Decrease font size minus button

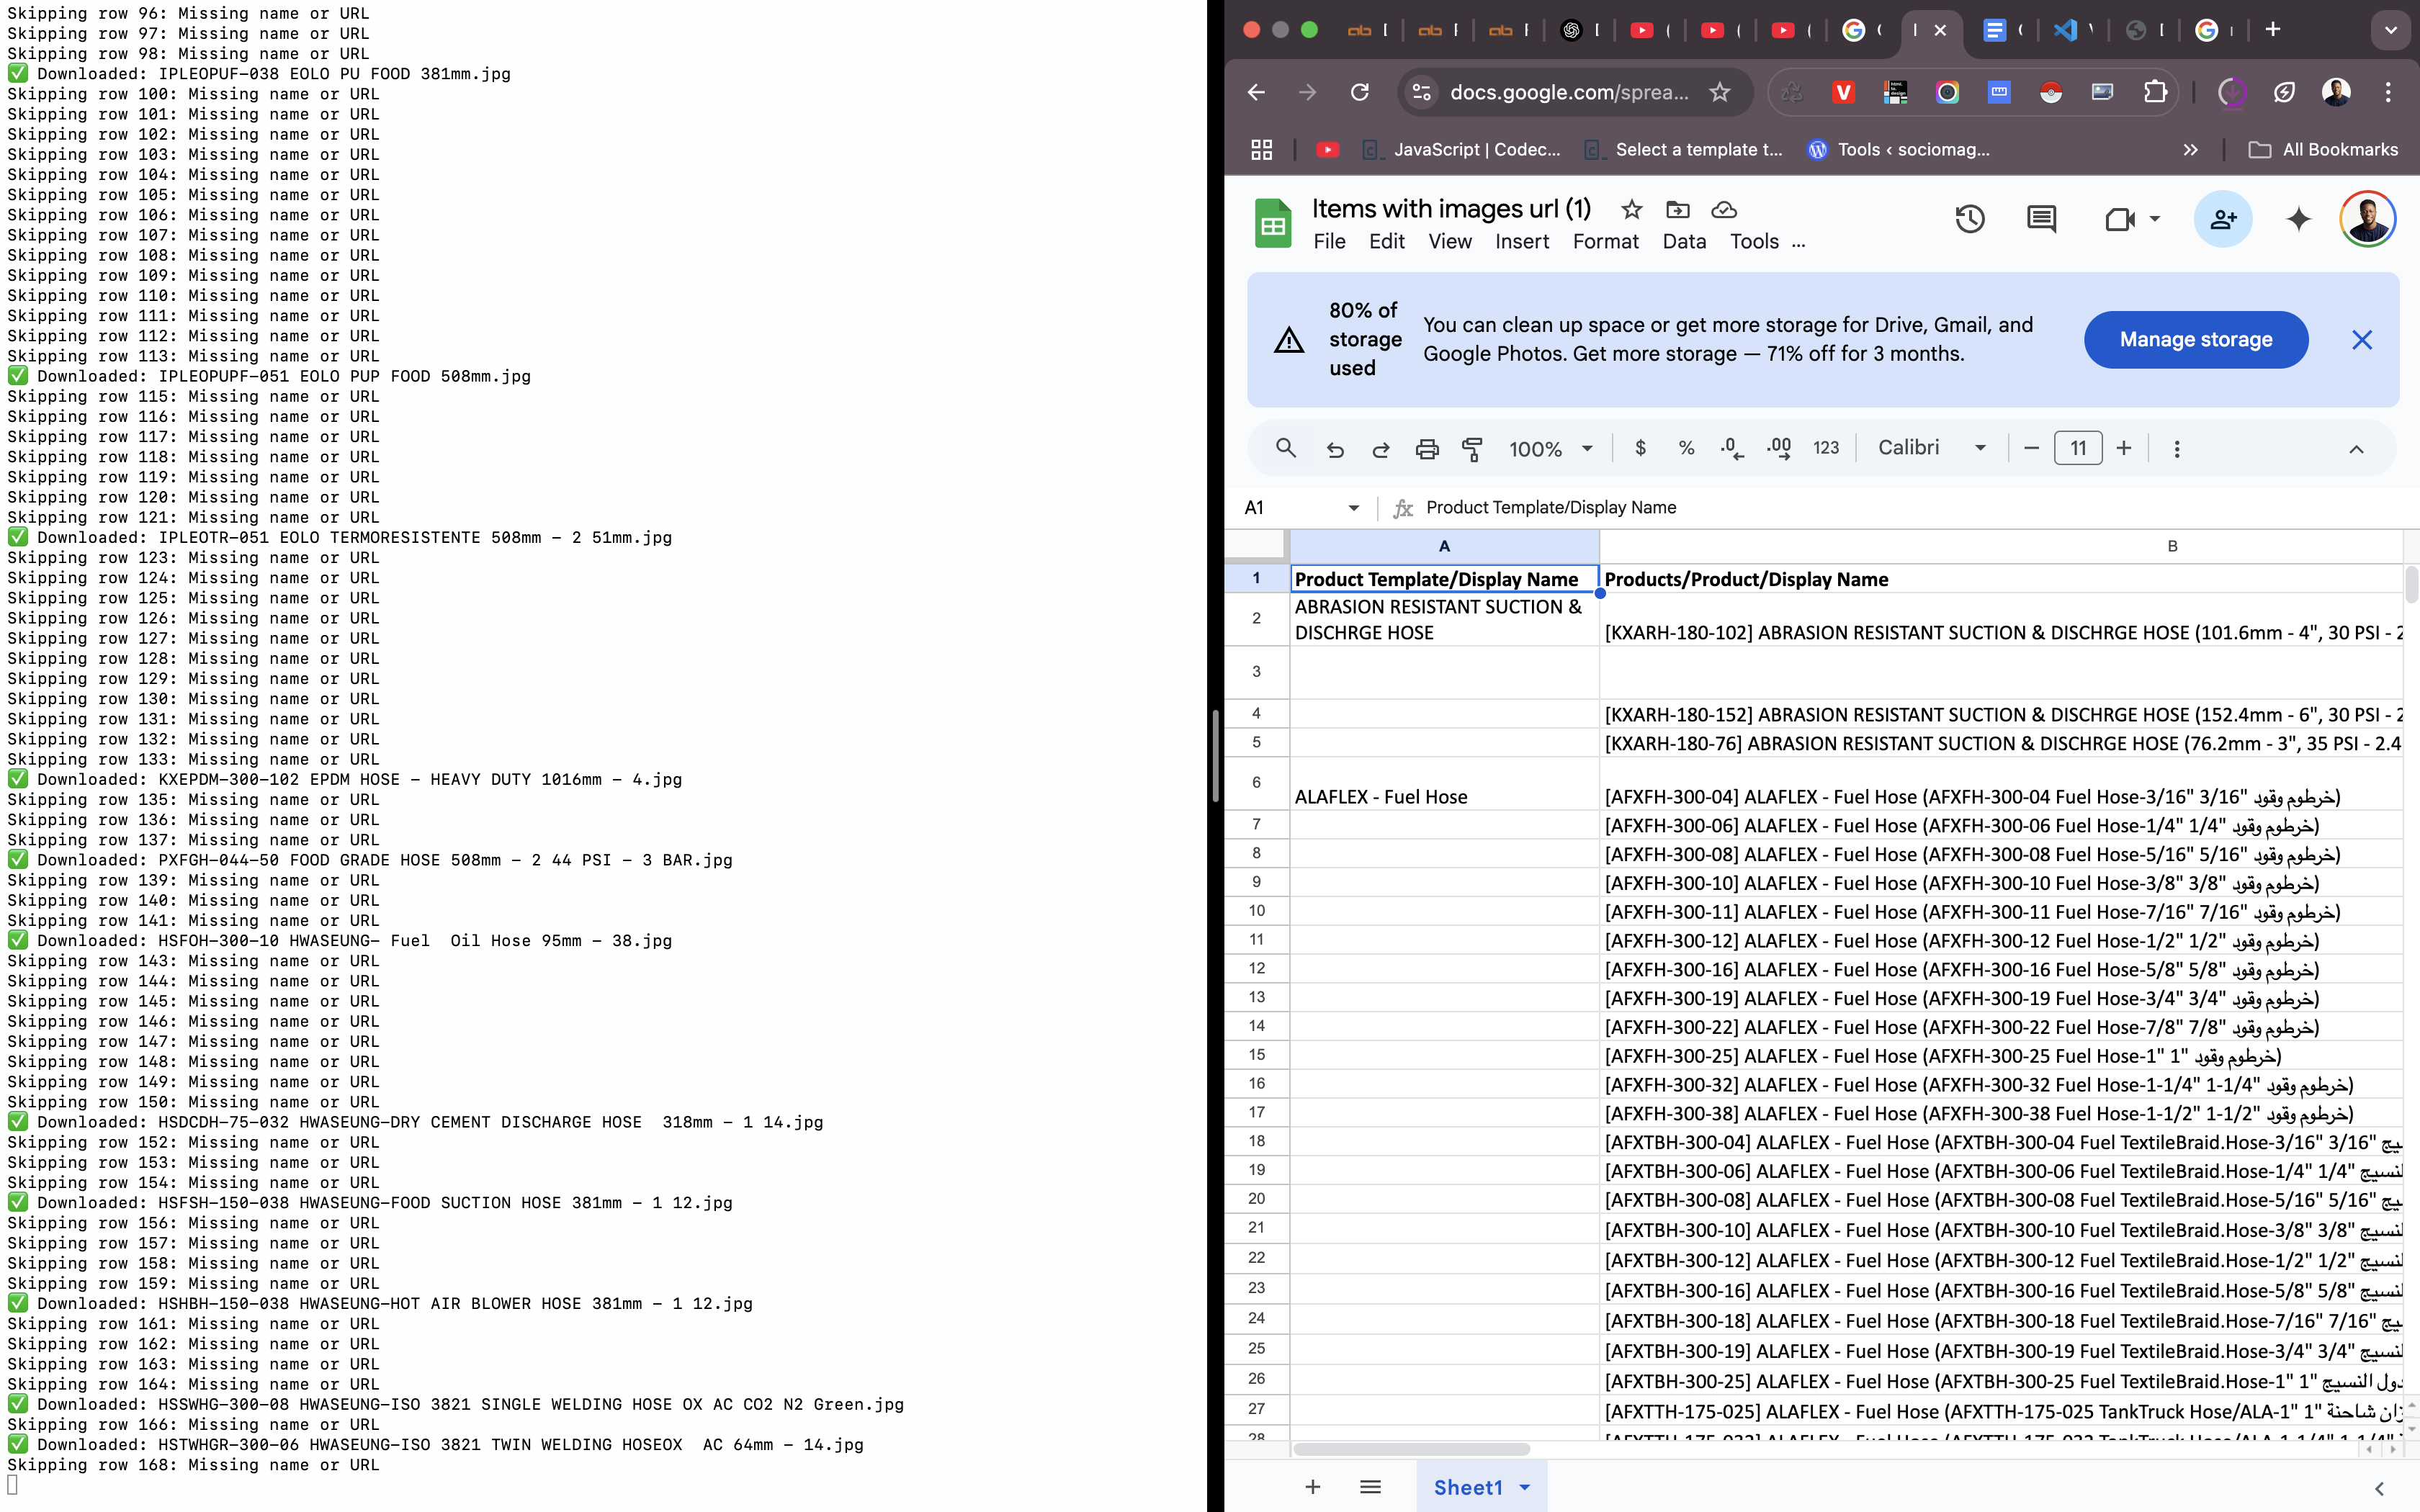(x=2031, y=448)
